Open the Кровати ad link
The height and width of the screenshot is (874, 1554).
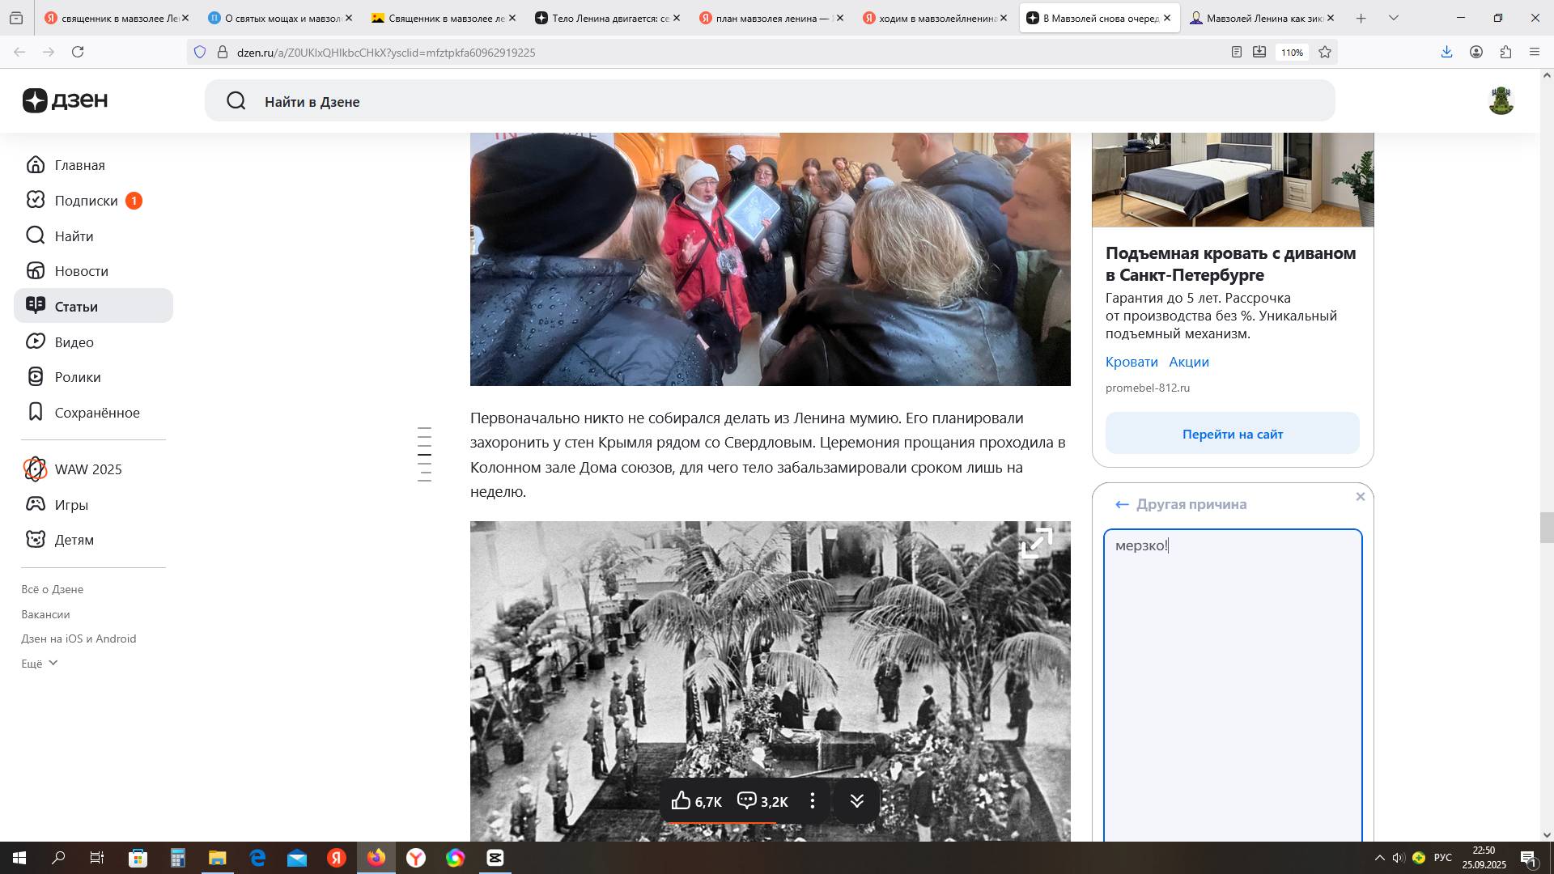click(1131, 362)
